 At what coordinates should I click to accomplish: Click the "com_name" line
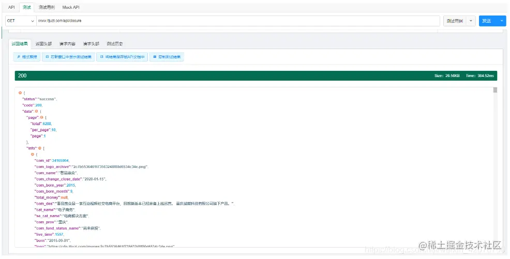[56, 173]
